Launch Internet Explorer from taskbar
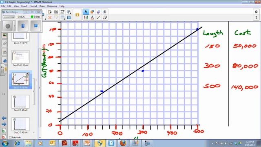Viewport: 261px width, 147px height. point(17,143)
